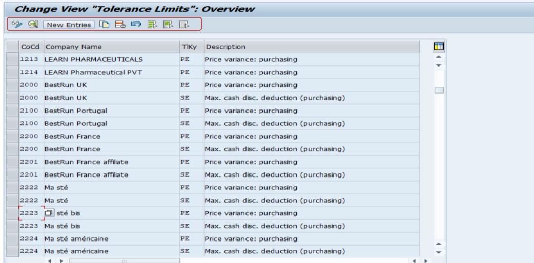This screenshot has width=534, height=263.
Task: Toggle Display/Change mode with glasses-pencil icon
Action: pos(17,25)
